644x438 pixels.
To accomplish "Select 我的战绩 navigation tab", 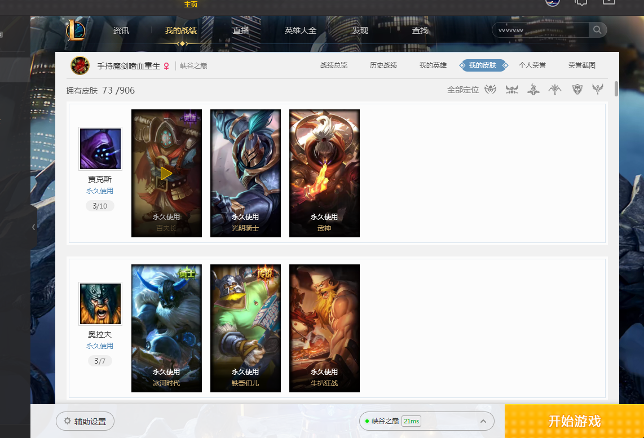I will [x=180, y=30].
